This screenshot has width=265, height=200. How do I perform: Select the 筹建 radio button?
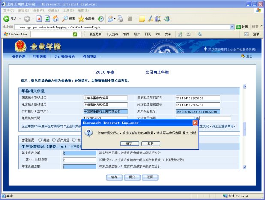tap(40, 140)
